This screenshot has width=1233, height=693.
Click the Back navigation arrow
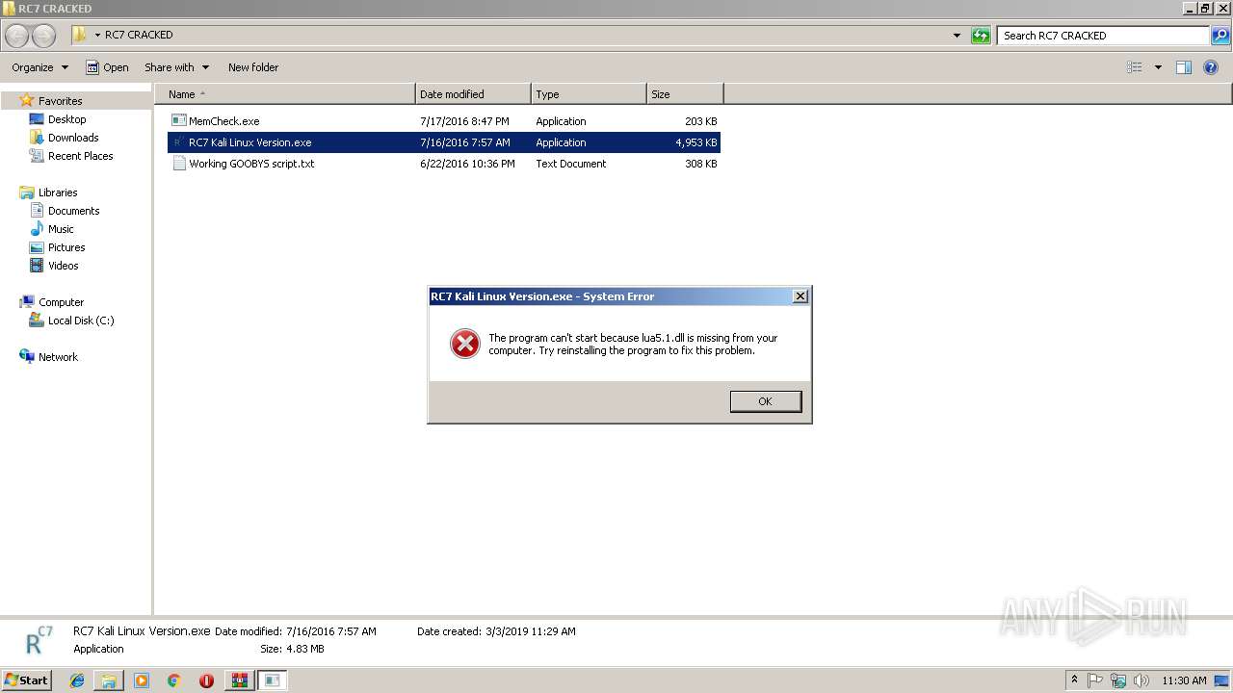(x=17, y=36)
